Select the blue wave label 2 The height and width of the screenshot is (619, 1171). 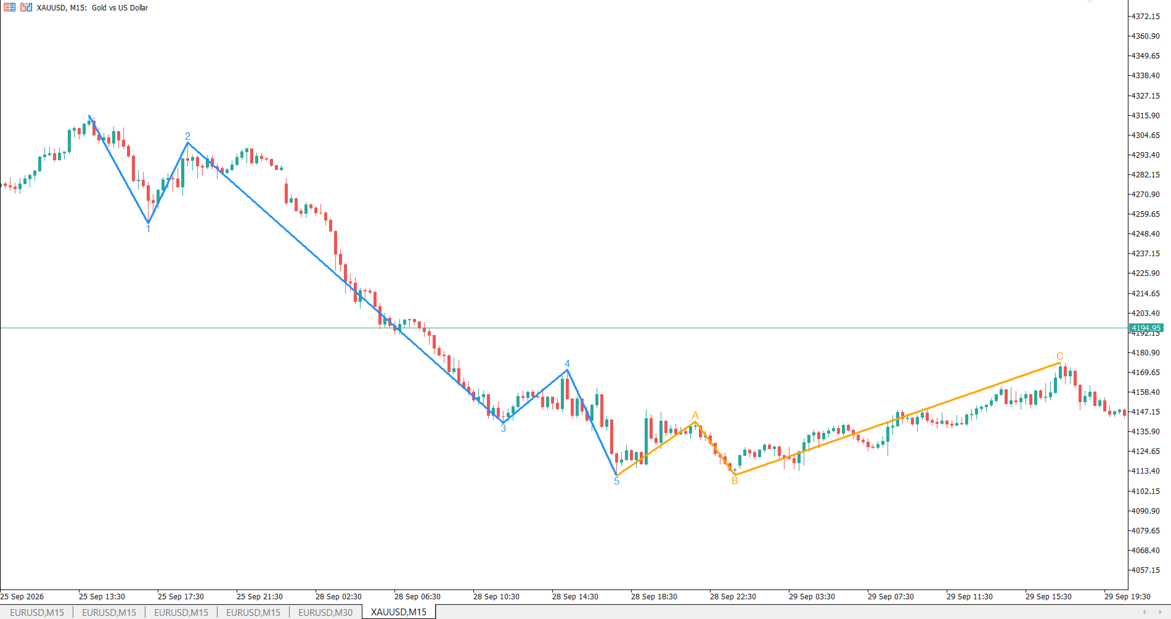(187, 136)
